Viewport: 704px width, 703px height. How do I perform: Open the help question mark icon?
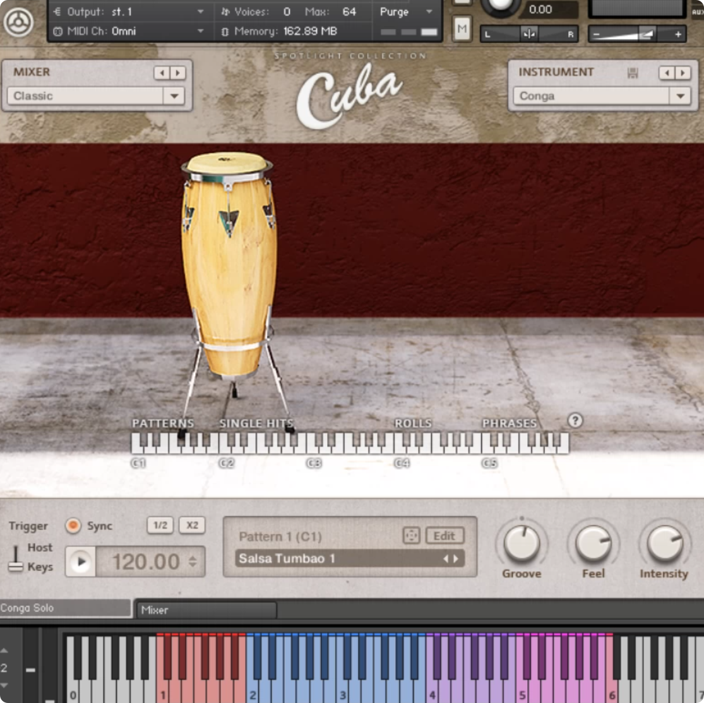[575, 421]
